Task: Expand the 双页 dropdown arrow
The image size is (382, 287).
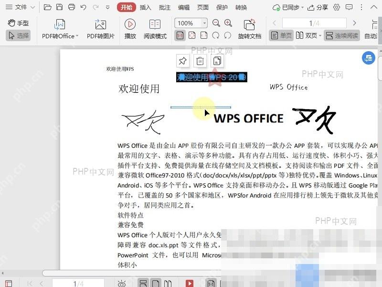Action: [x=320, y=36]
